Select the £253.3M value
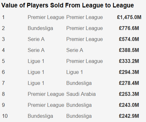146x122 pixels. click(129, 94)
